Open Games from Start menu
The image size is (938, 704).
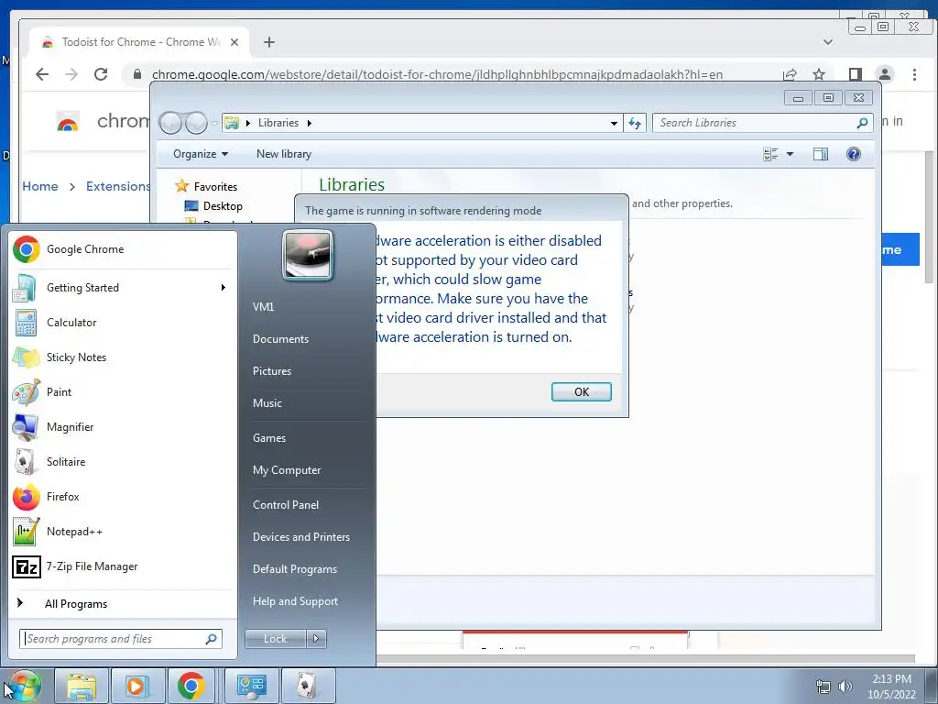click(x=269, y=437)
